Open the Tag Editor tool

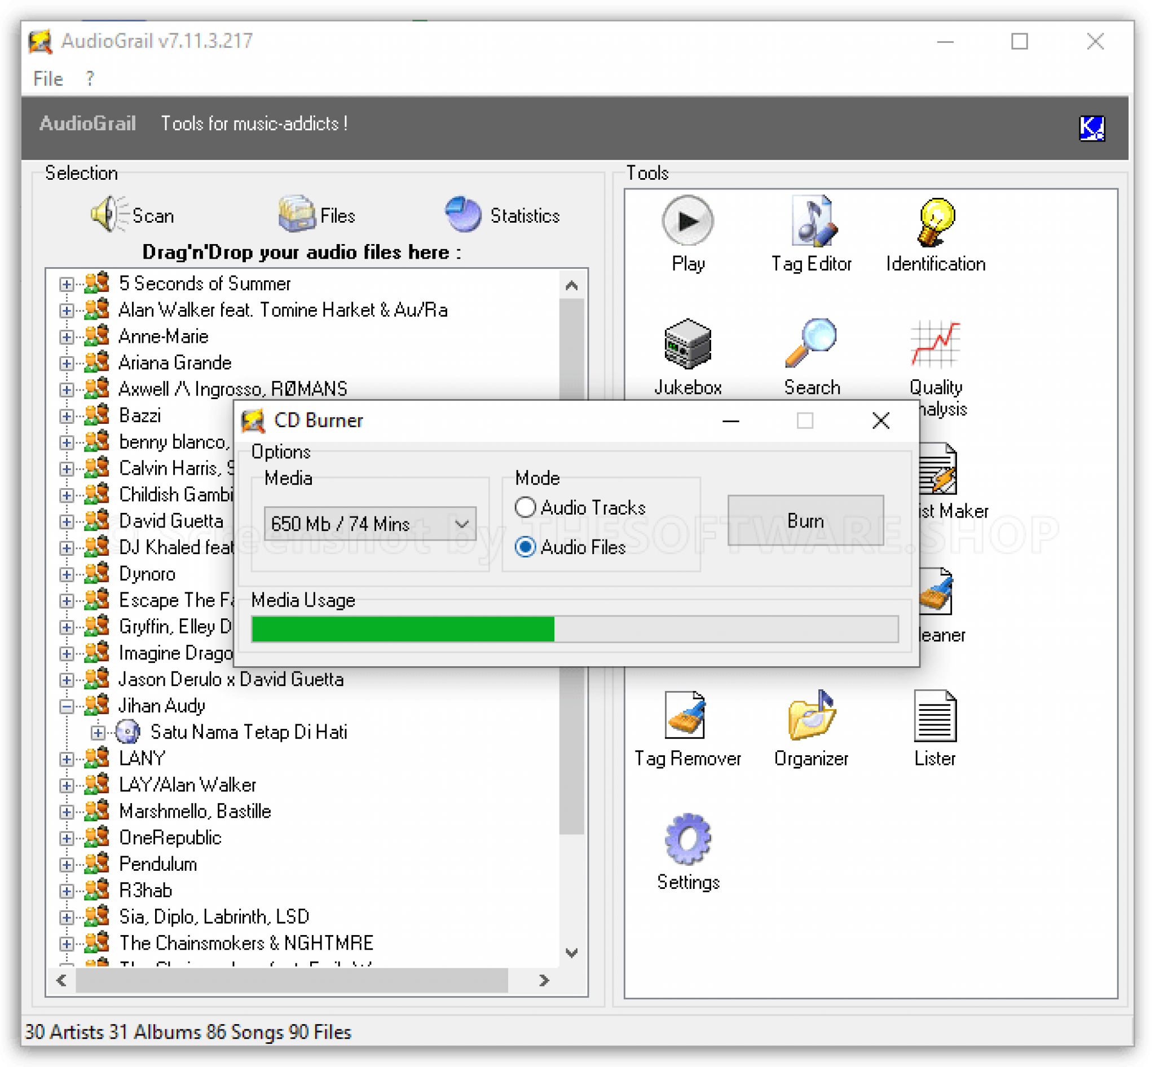click(x=812, y=233)
